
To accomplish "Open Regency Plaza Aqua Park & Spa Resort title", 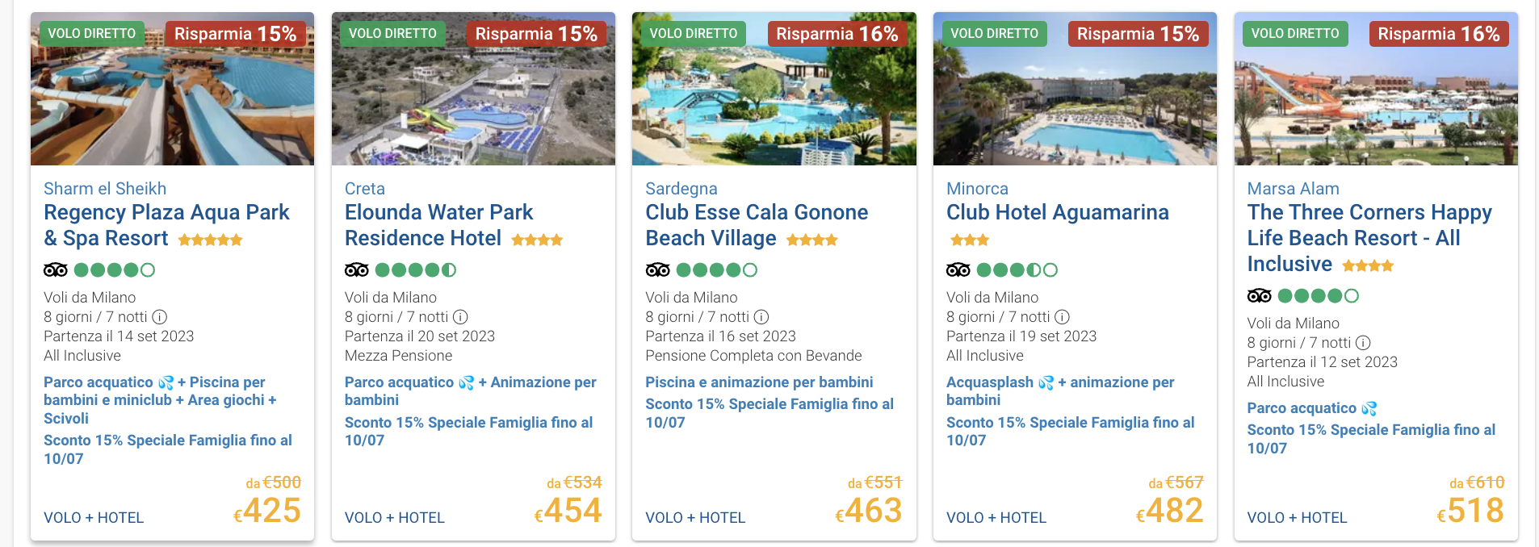I will tap(166, 225).
